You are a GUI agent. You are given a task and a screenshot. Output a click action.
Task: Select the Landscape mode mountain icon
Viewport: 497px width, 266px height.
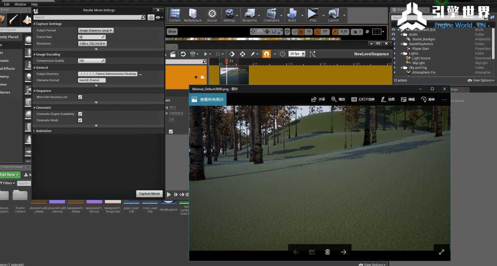[x=27, y=19]
